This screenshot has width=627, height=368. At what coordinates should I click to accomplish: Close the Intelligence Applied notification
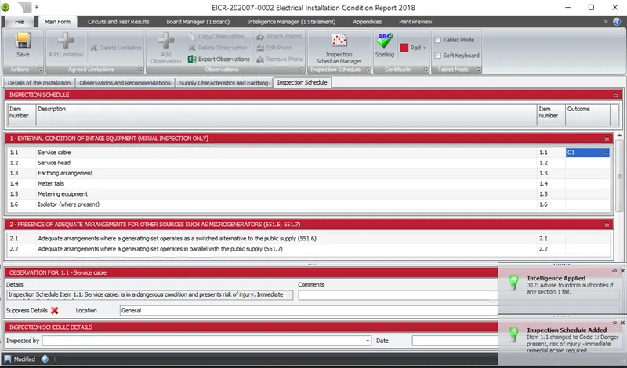622,271
